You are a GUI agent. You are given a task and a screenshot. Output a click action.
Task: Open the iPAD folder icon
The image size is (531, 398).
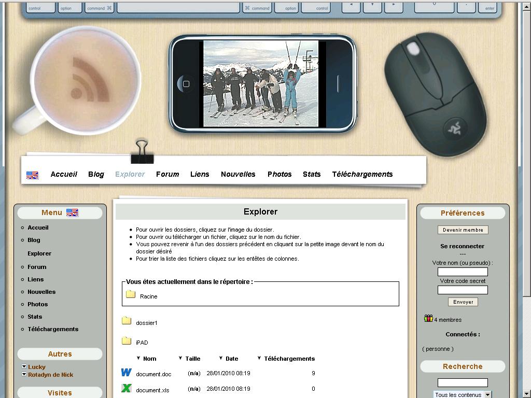click(x=127, y=340)
